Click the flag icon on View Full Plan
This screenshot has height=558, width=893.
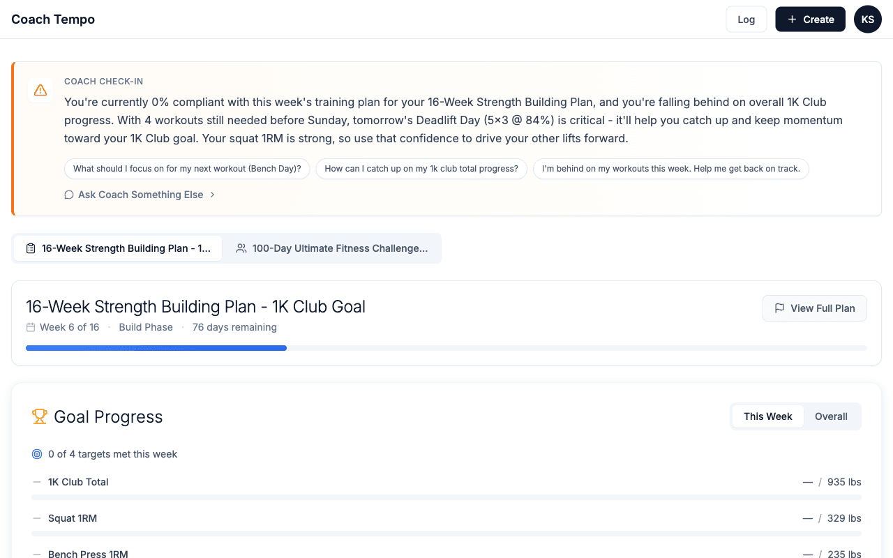779,308
